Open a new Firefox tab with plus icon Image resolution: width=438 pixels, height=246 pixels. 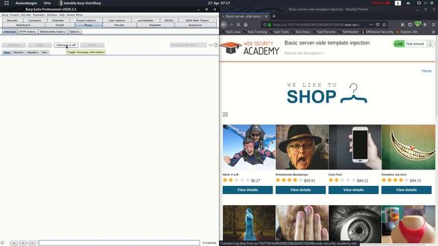(274, 16)
